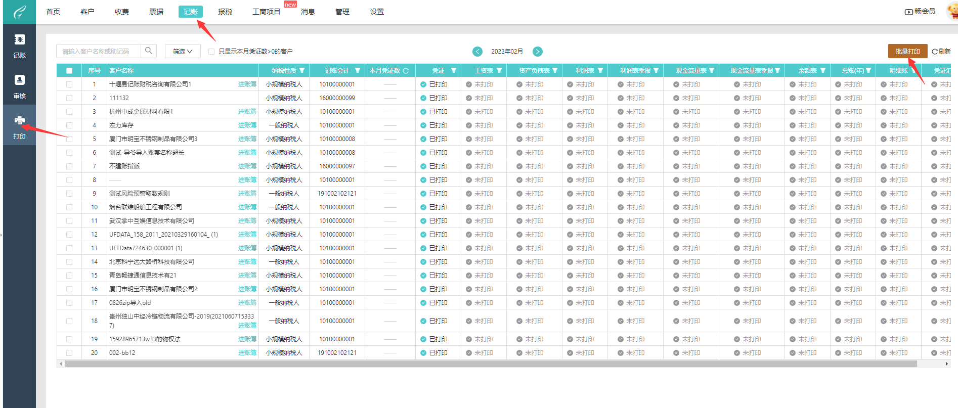Check the row 1 customer checkbox

point(69,84)
